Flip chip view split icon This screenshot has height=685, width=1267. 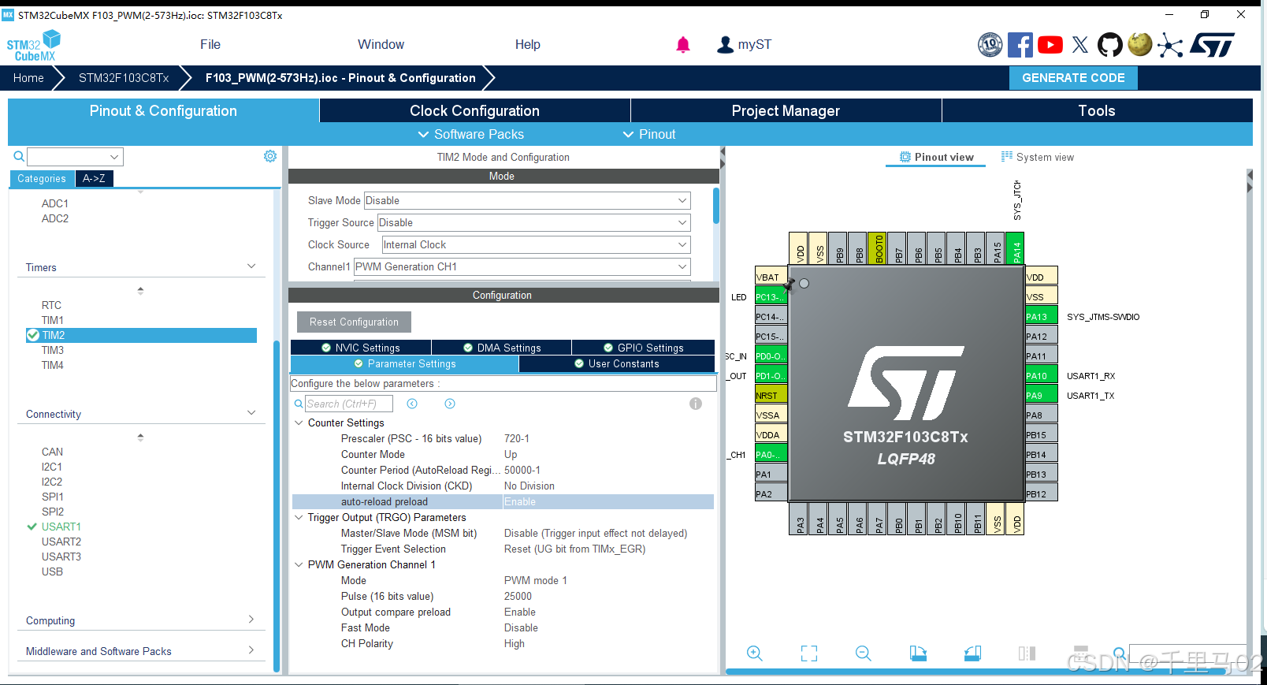tap(1027, 653)
